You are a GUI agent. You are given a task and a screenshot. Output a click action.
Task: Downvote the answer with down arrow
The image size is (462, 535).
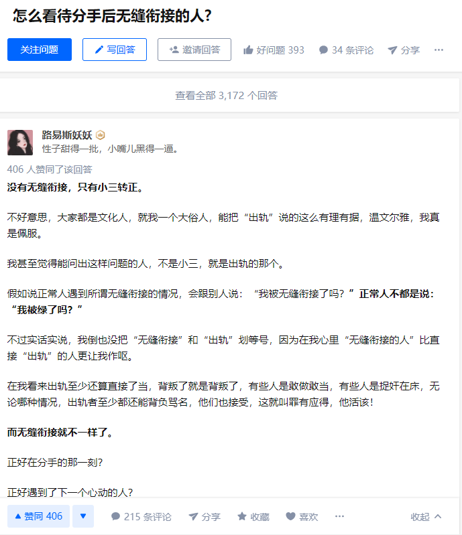pyautogui.click(x=83, y=516)
